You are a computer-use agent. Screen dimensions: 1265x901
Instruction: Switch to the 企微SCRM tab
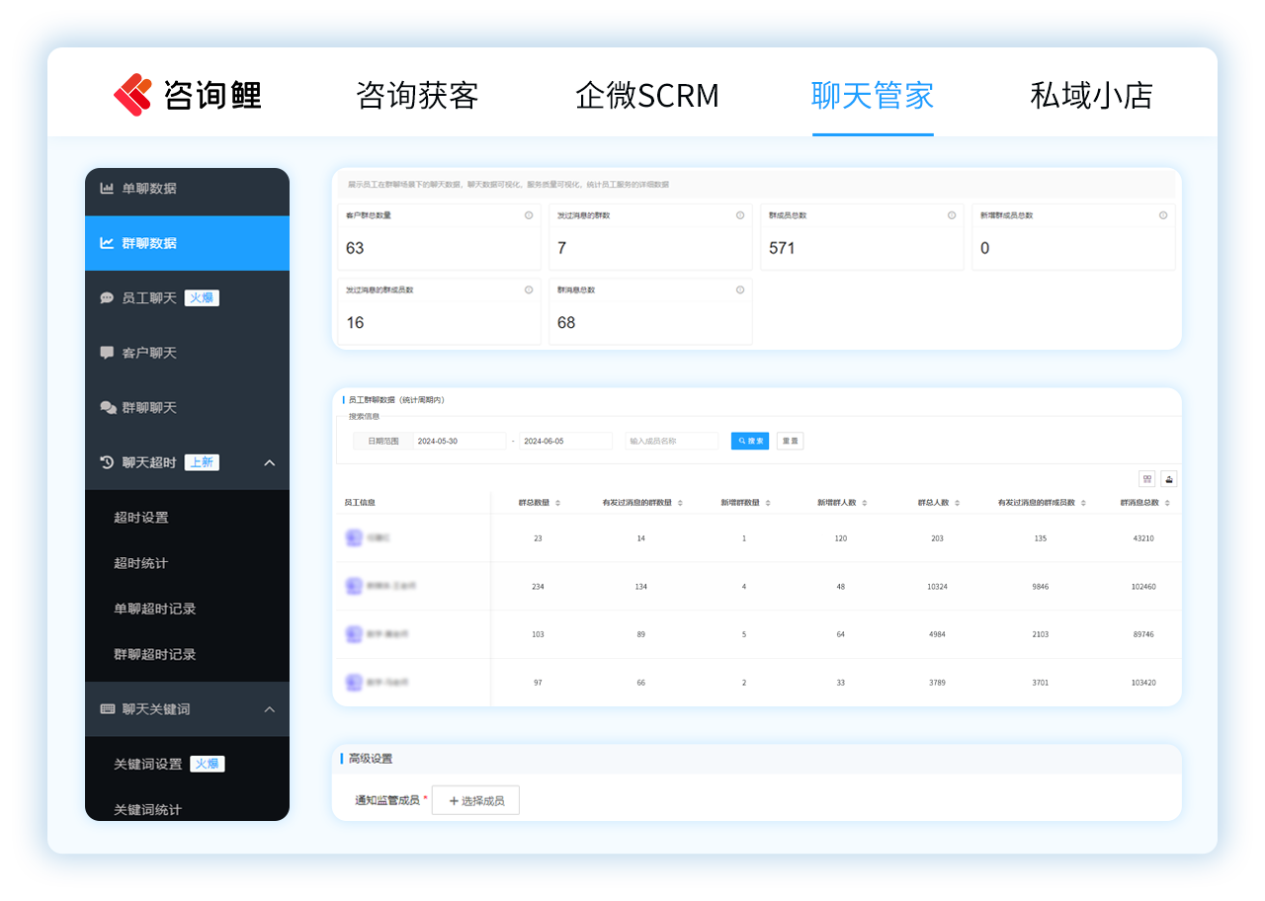(x=648, y=96)
